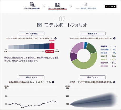Select the lightest lowest risk level block
The width and height of the screenshot is (121, 110).
11,47
